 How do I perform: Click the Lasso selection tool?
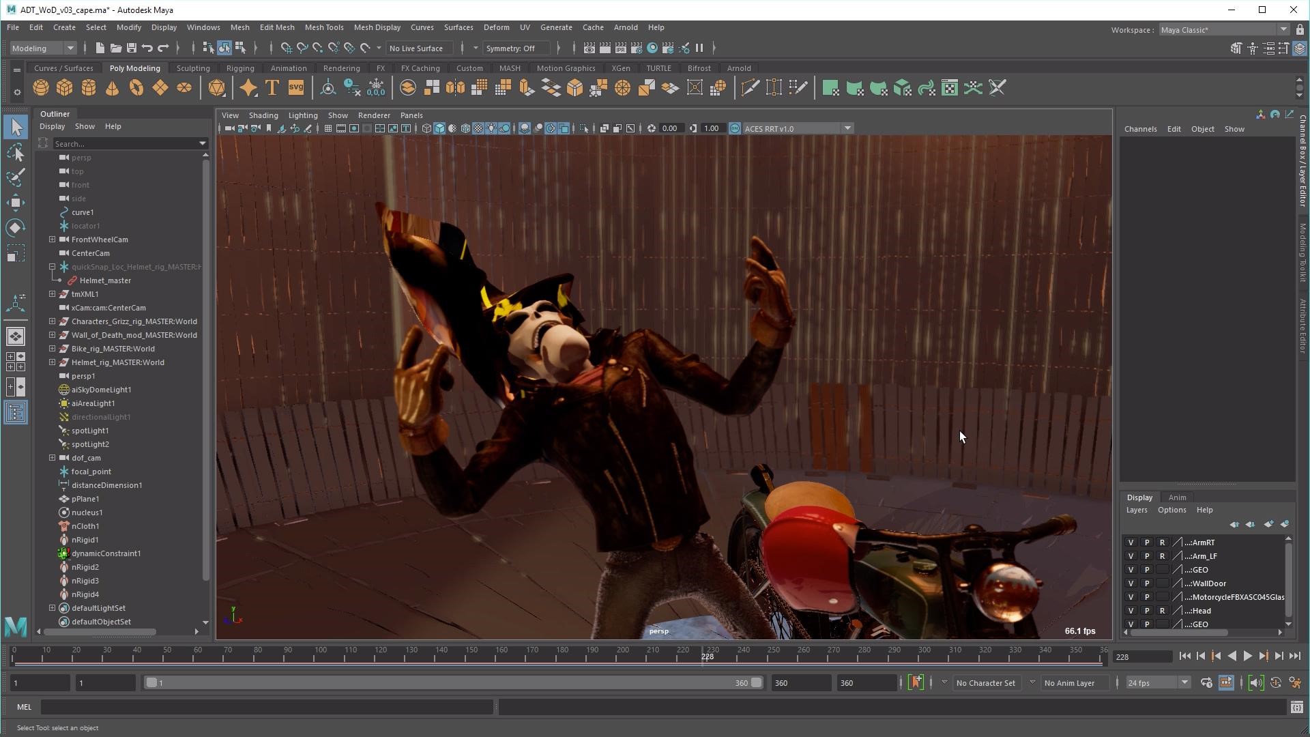15,153
